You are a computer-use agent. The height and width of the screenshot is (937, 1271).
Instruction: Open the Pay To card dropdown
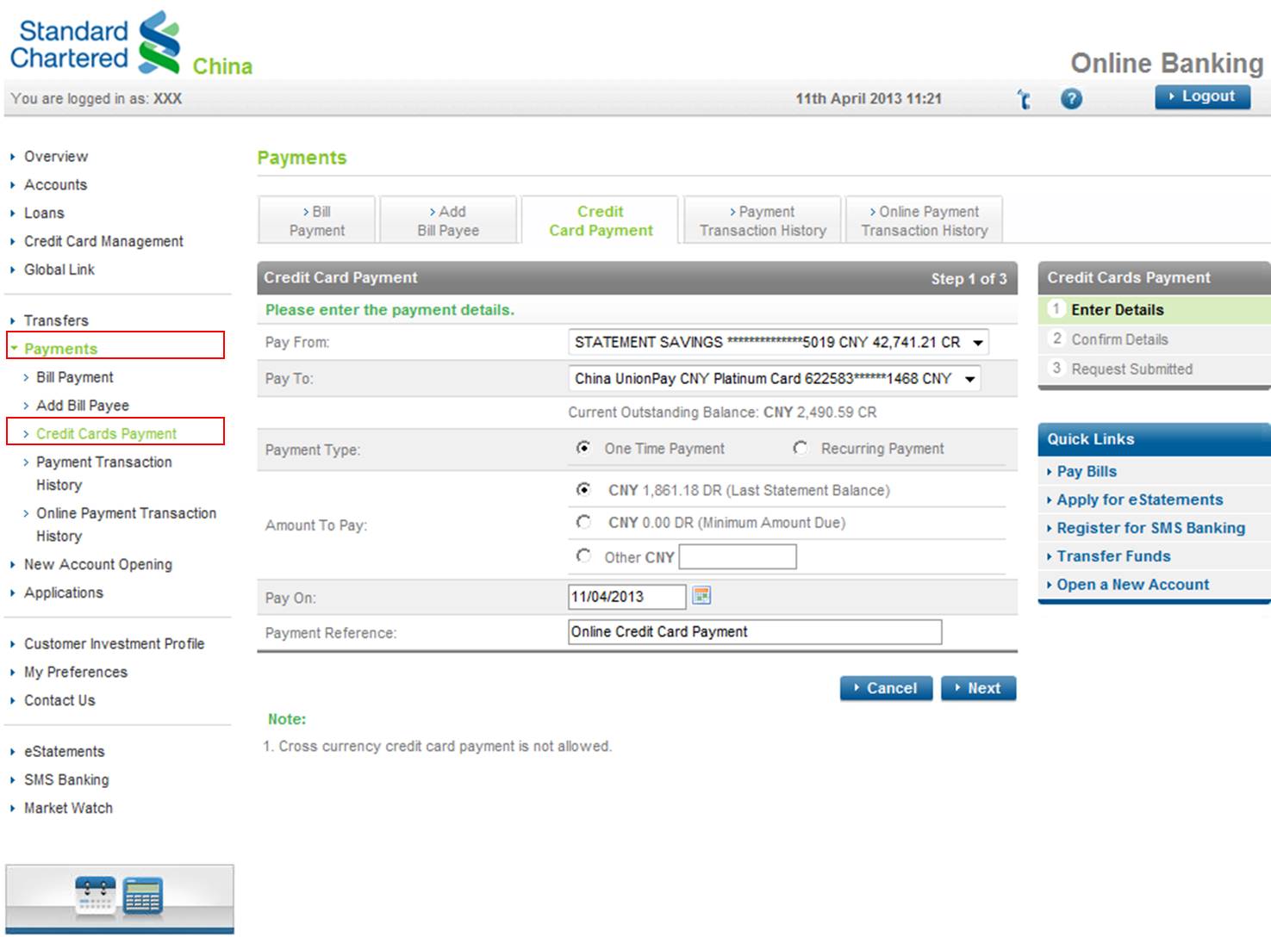click(774, 378)
